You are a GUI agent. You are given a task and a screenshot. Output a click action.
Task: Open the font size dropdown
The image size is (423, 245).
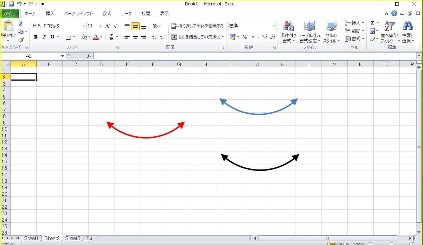(100, 26)
